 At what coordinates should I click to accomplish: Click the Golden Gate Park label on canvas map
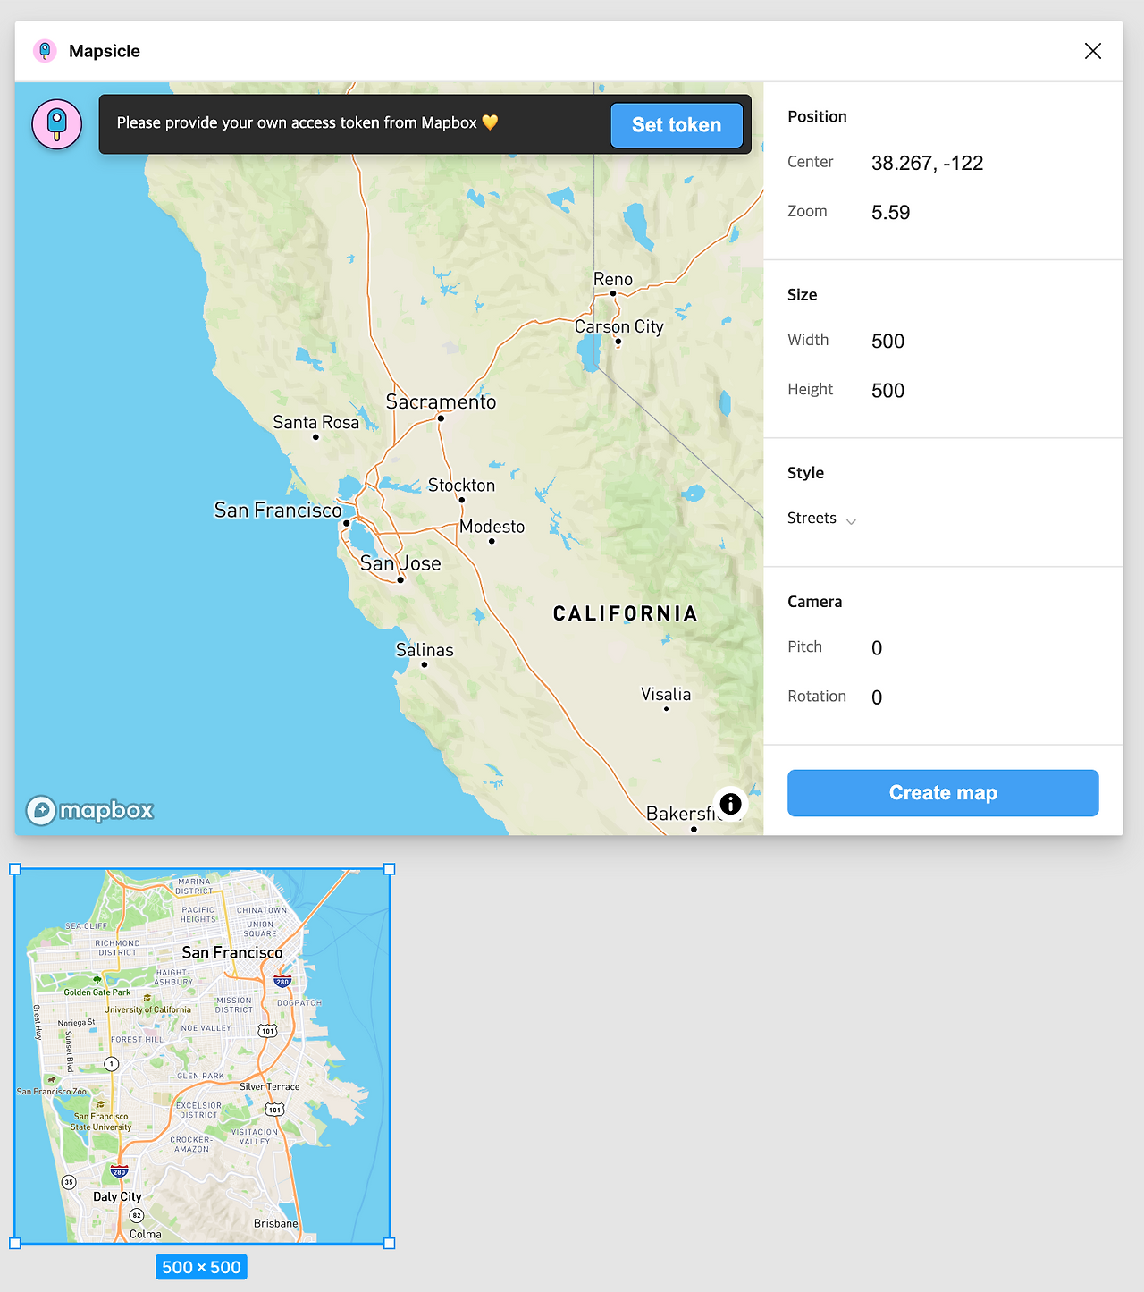tap(97, 992)
